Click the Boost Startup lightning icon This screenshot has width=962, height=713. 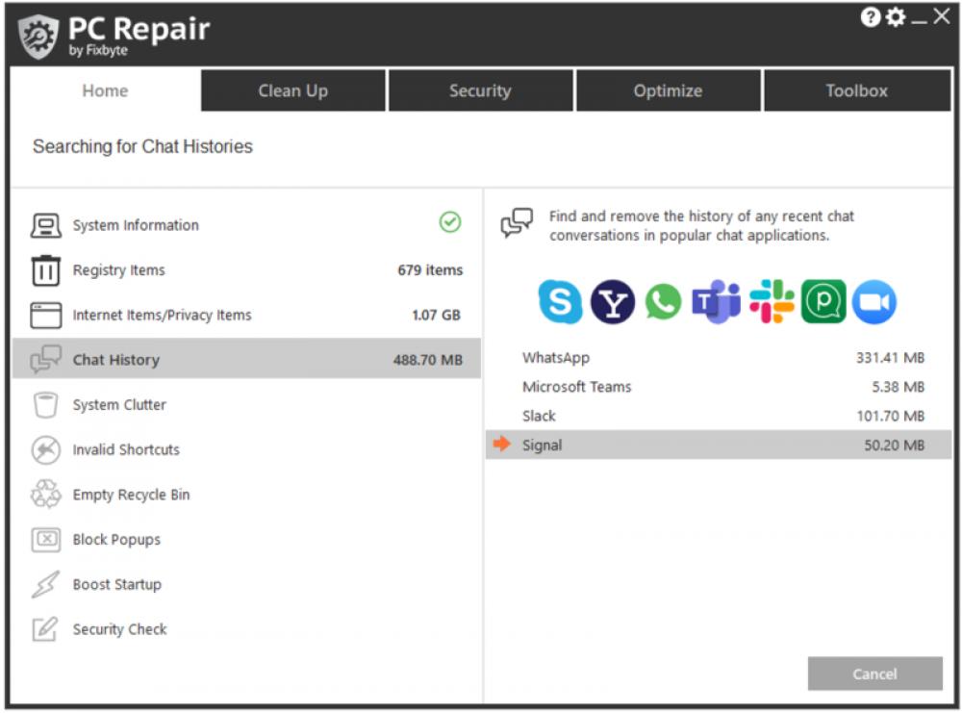(x=45, y=584)
